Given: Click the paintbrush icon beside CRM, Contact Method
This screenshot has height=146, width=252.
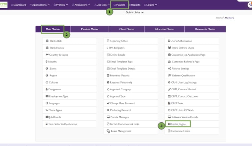Looking at the screenshot, I should [169, 89].
